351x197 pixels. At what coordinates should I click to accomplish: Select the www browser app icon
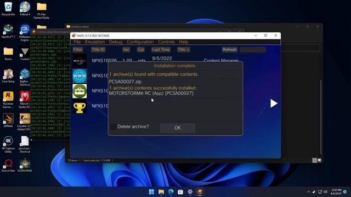coord(80,76)
